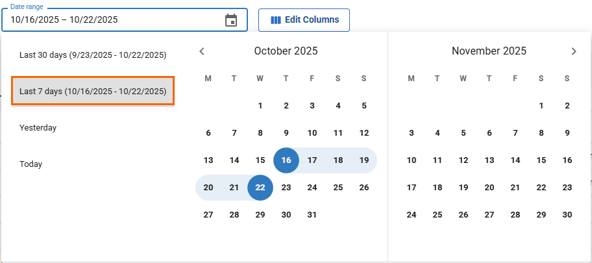Pick October 1 in the calendar
Screen dimensions: 592x263
[260, 106]
